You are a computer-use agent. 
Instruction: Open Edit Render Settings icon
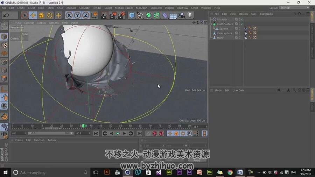[121, 15]
